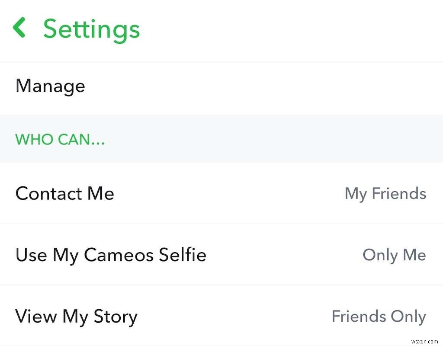The width and height of the screenshot is (443, 346).
Task: Click the Only Me value
Action: point(394,255)
